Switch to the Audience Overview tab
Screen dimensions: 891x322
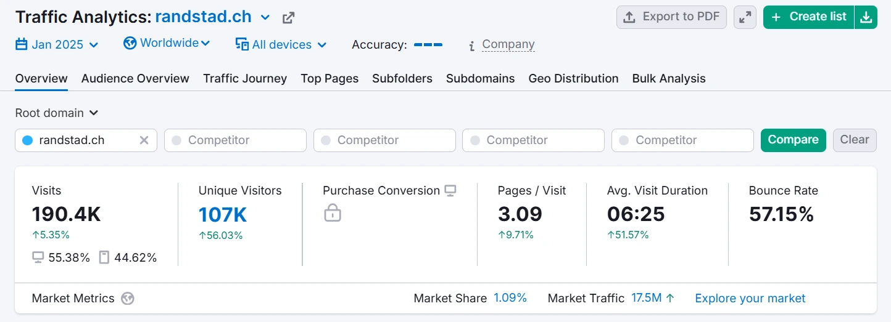[x=135, y=78]
